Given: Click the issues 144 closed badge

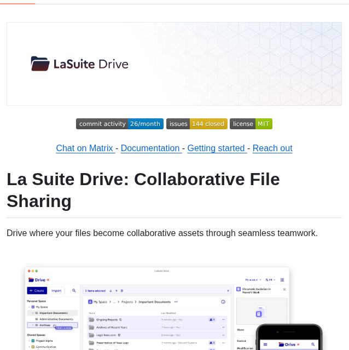Looking at the screenshot, I should coord(197,124).
